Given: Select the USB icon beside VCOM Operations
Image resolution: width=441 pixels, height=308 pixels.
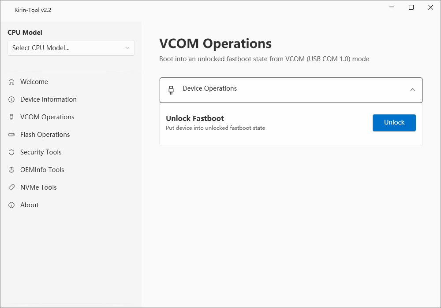Looking at the screenshot, I should point(11,117).
